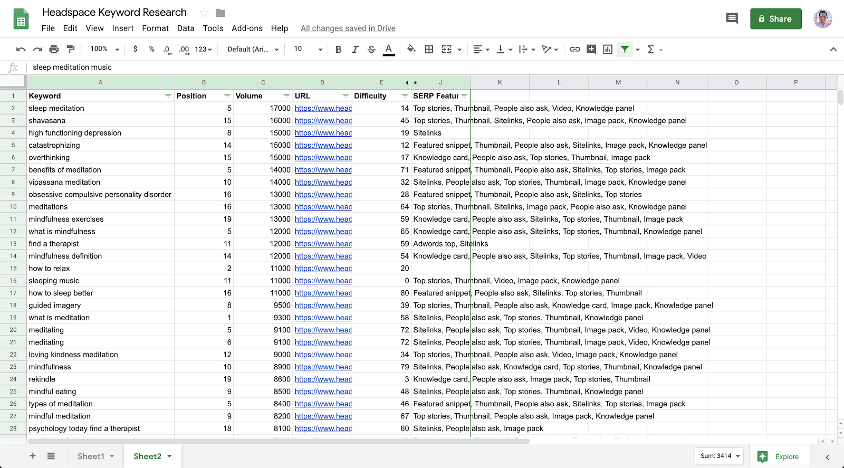The width and height of the screenshot is (844, 468).
Task: Click the Move to folder icon
Action: (220, 13)
